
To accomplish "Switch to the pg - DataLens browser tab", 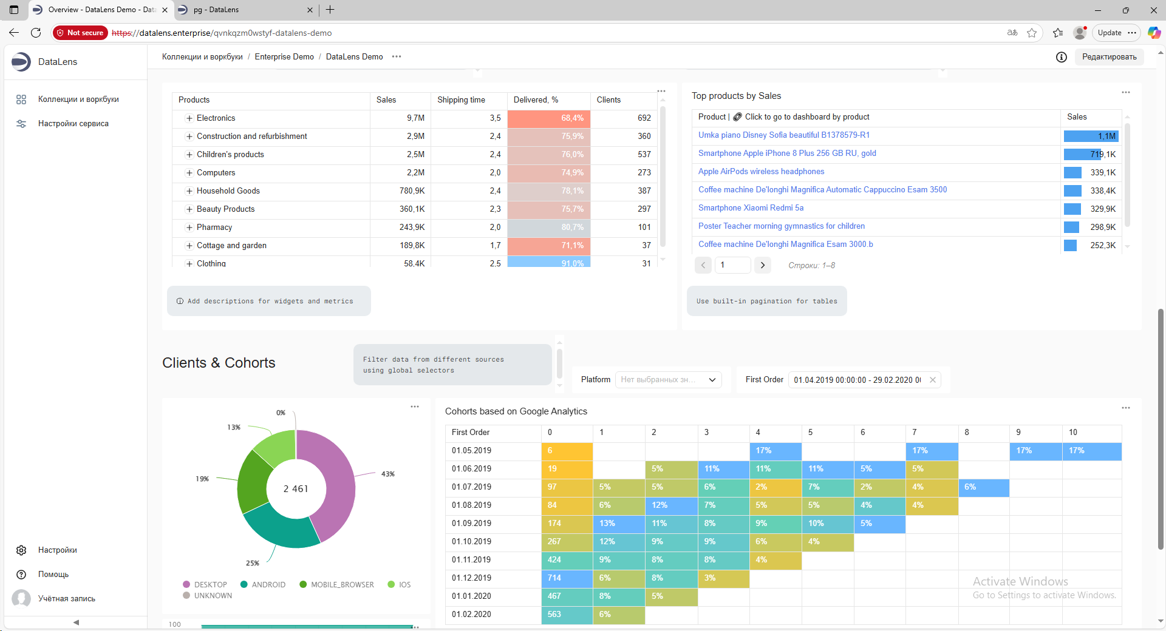I will (243, 10).
